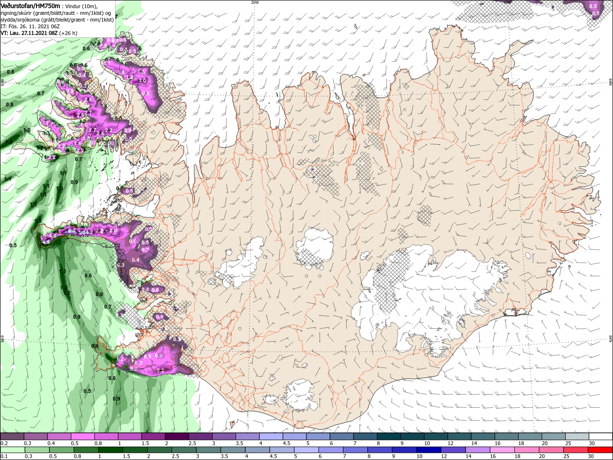
Task: Click the '20W' longitude label at the top
Action: (255, 2)
